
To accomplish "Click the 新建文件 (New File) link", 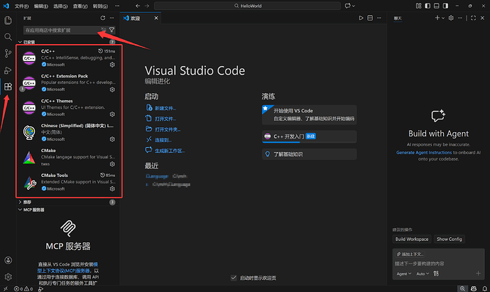I will 165,108.
